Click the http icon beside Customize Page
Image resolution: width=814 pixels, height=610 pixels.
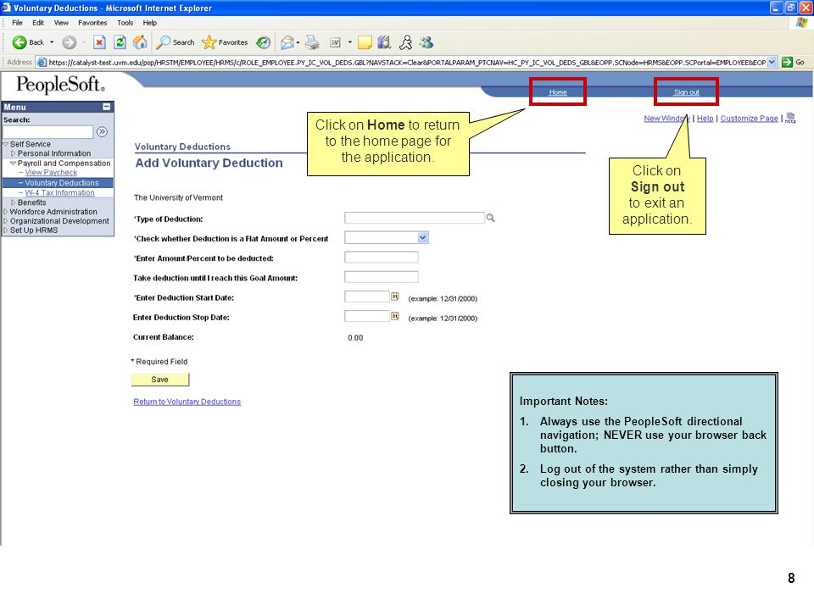pyautogui.click(x=790, y=118)
